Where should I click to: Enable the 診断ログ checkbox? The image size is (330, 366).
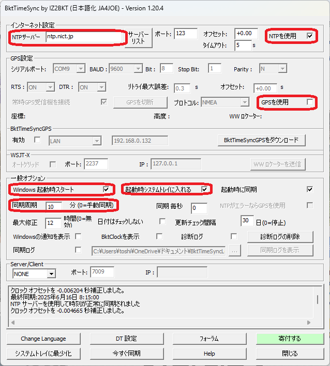[x=234, y=236]
